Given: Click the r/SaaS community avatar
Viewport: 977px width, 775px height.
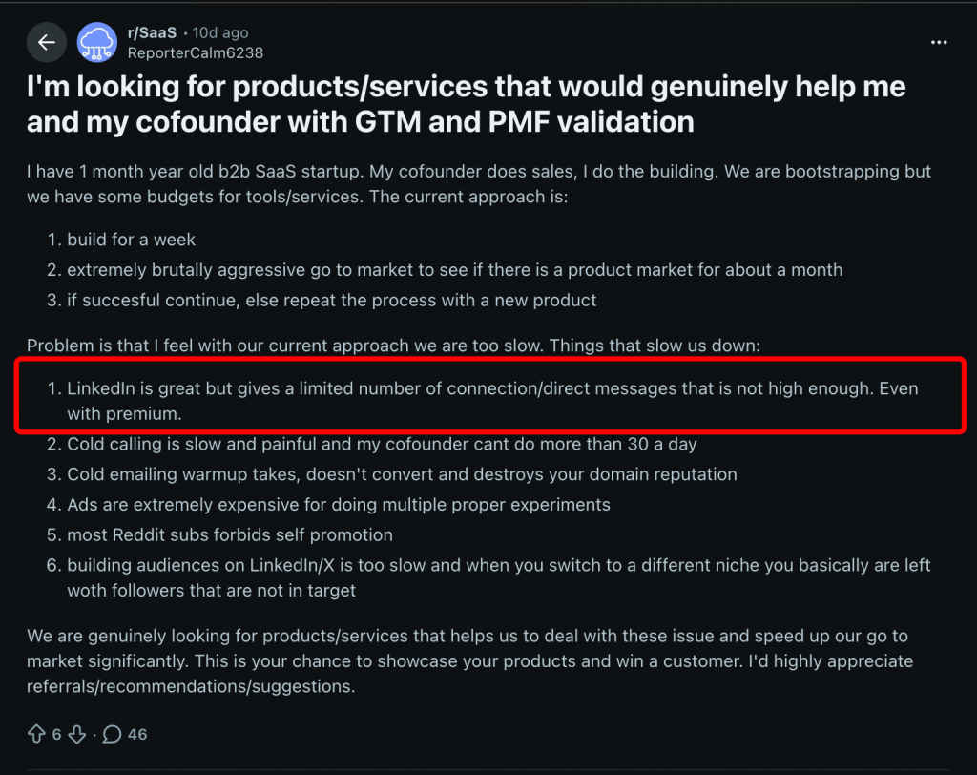Looking at the screenshot, I should pos(96,42).
